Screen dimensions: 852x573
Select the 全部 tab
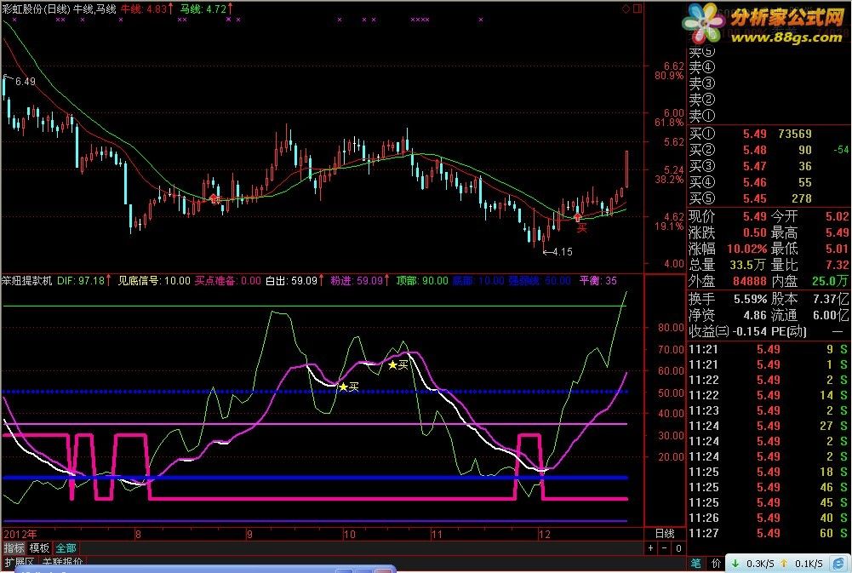point(66,548)
